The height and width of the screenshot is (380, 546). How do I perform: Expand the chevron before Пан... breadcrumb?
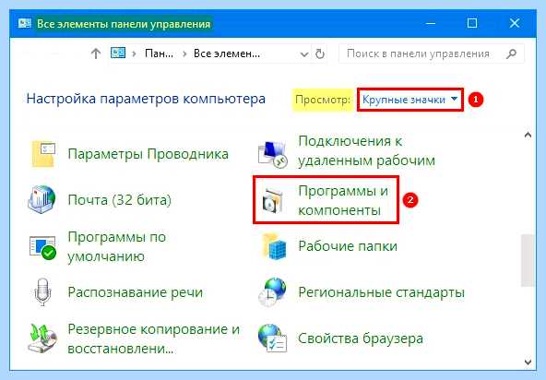[x=134, y=54]
